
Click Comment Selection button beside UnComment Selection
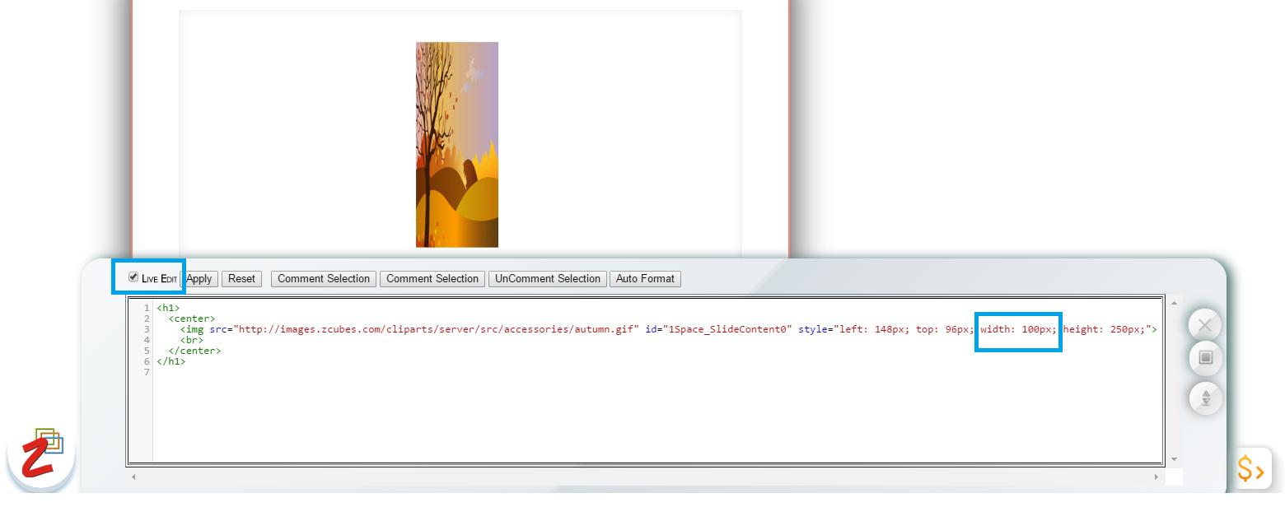432,279
